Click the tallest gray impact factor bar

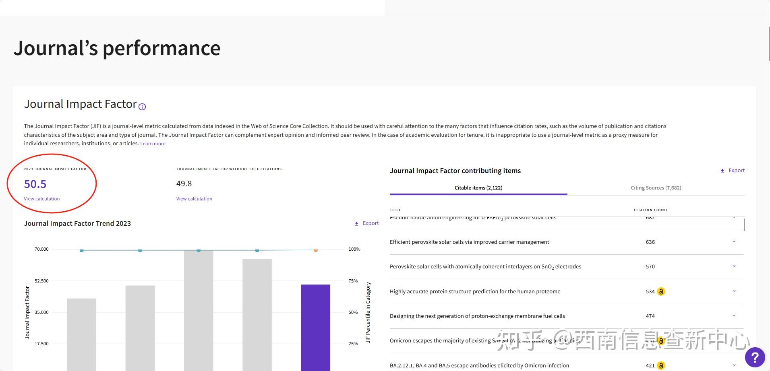click(199, 310)
